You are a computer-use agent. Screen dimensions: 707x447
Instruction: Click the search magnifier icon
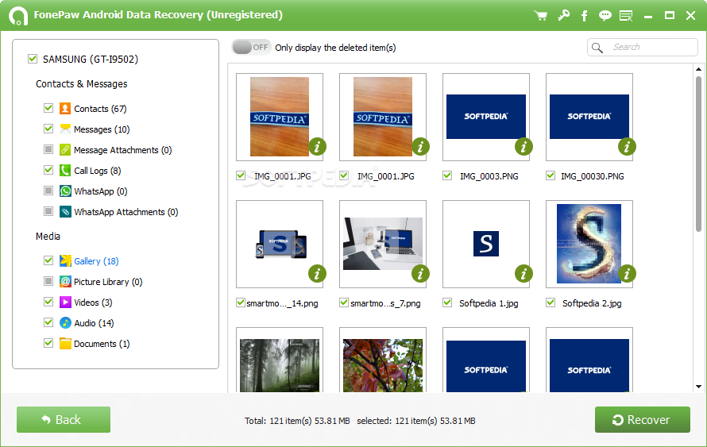[x=597, y=48]
